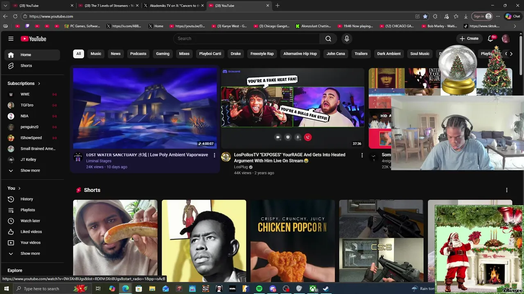Click the browser address bar URL
The width and height of the screenshot is (524, 294).
51,16
